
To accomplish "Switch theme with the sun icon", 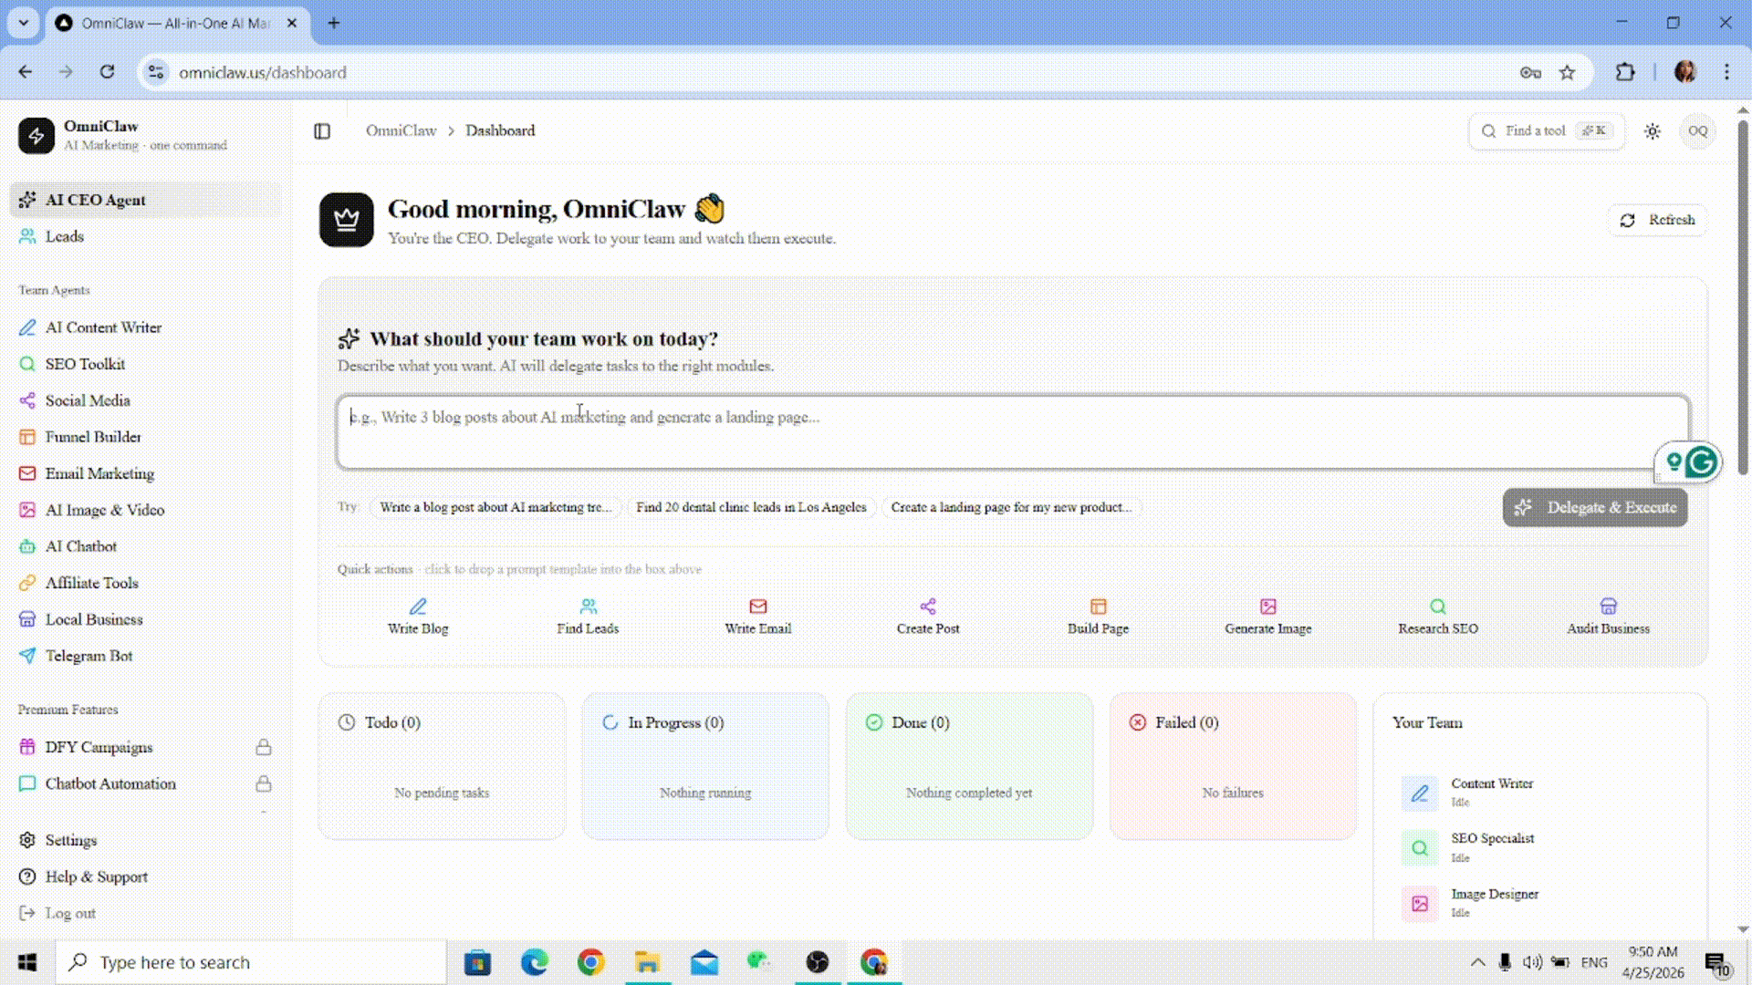I will (x=1653, y=131).
